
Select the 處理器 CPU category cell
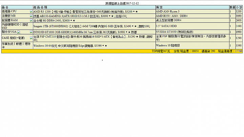tap(17, 12)
